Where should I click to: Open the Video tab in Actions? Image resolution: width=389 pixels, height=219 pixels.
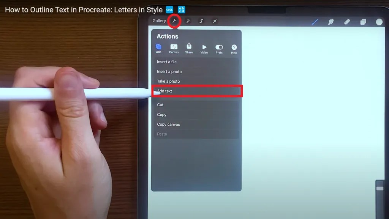[204, 47]
